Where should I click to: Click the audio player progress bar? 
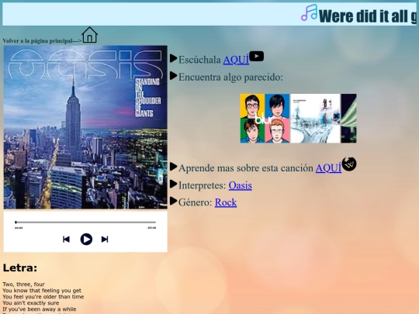tap(85, 223)
